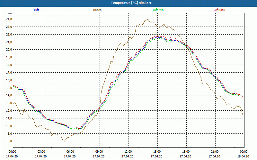Select the 17,0 y-axis value
Viewport: 257px width, 160px height.
(9, 73)
